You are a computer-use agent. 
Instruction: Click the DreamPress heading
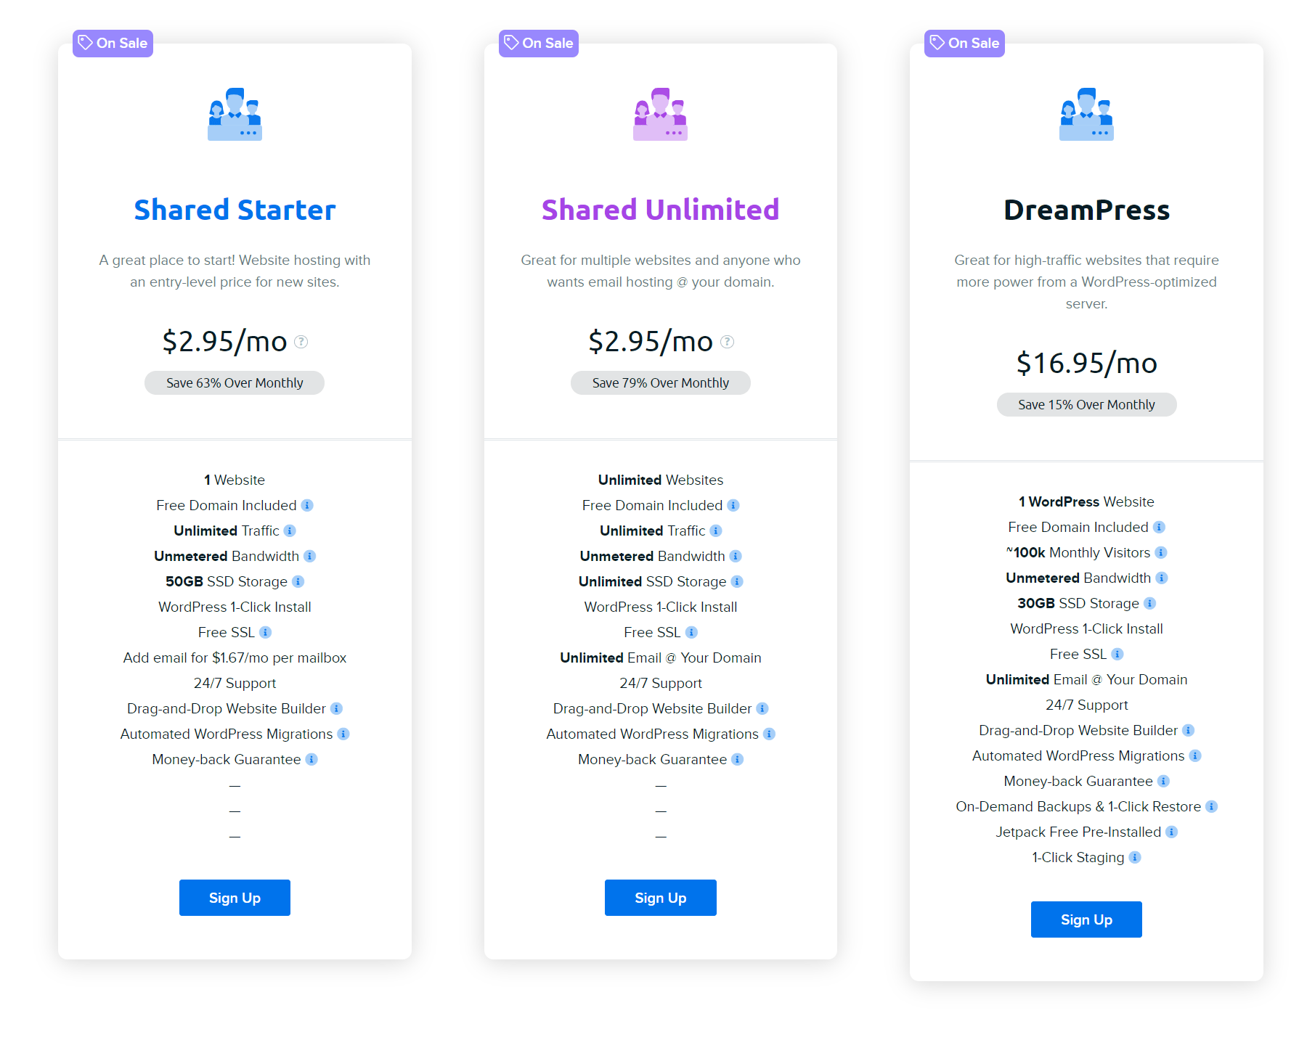click(1086, 210)
